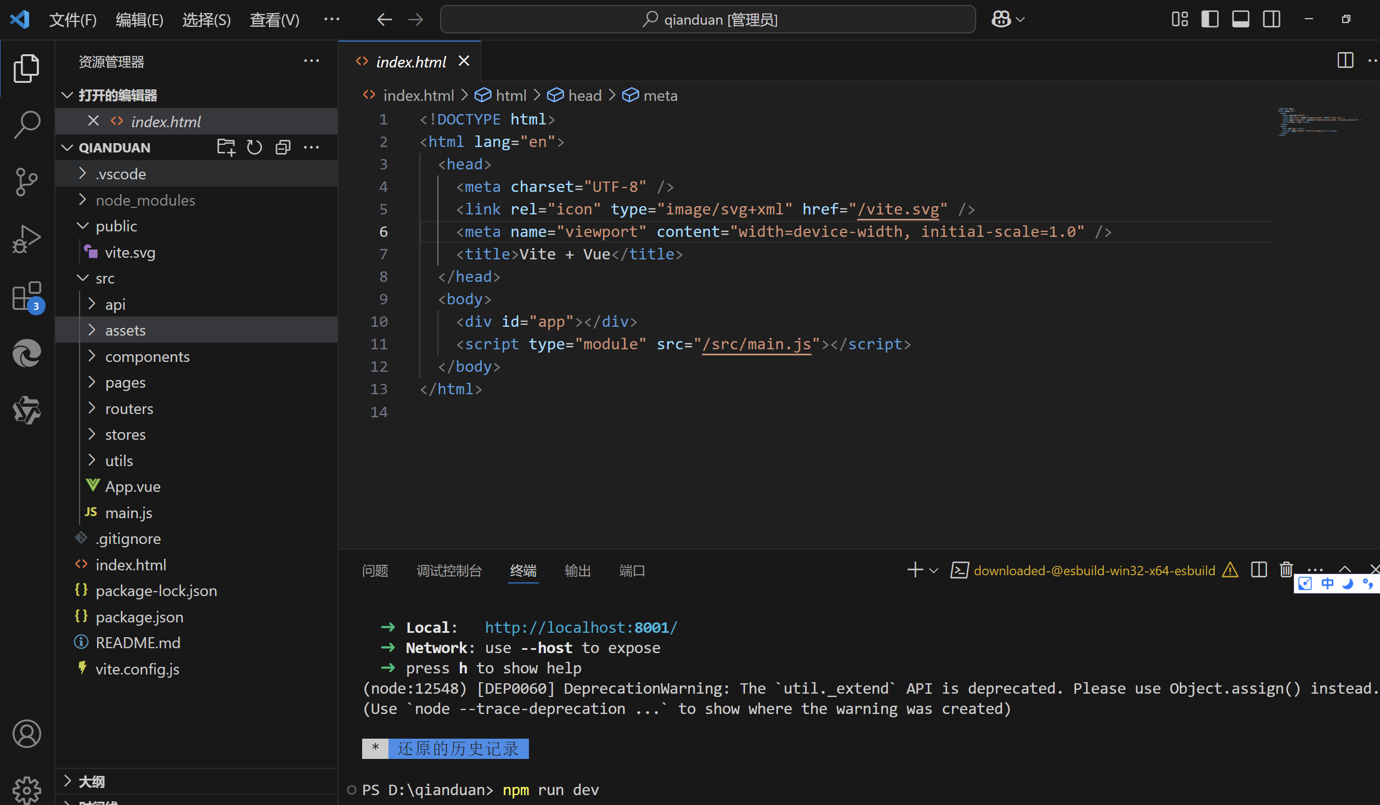
Task: Toggle the secondary side bar visibility
Action: pos(1271,19)
